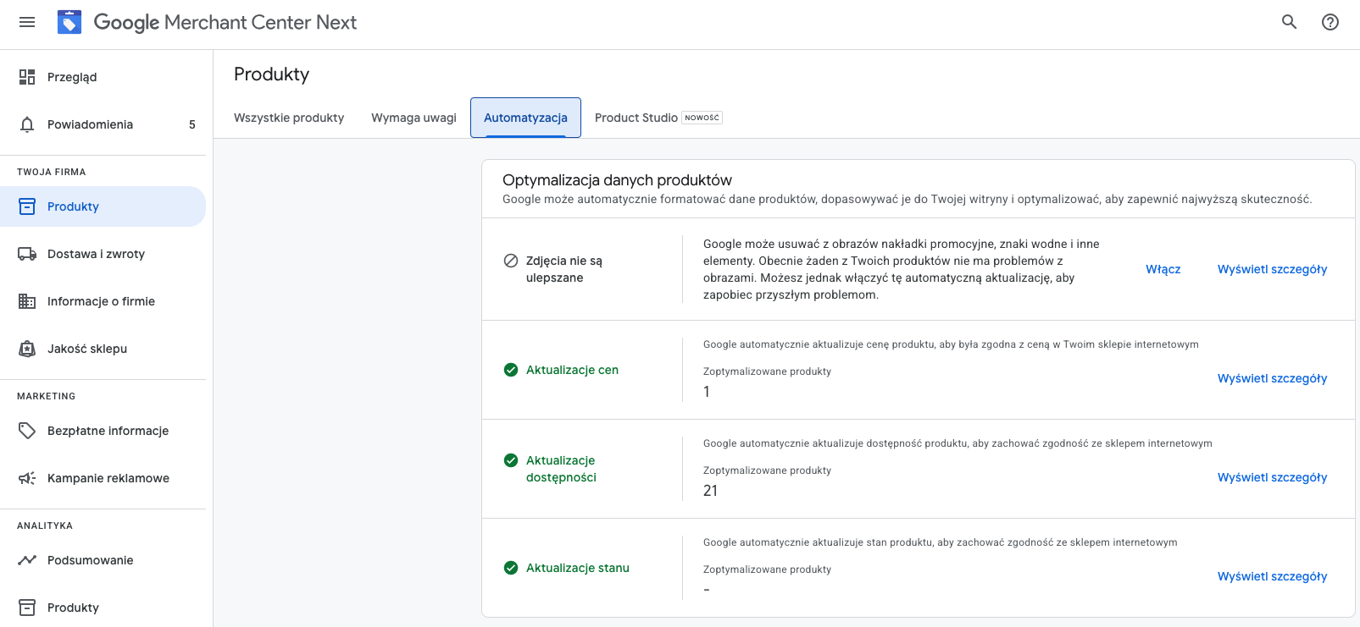
Task: Open Informacje o firmie page
Action: 103,301
